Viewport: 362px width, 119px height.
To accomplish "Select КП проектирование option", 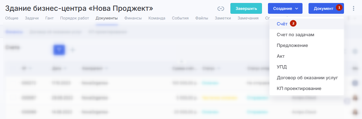I will coord(299,89).
